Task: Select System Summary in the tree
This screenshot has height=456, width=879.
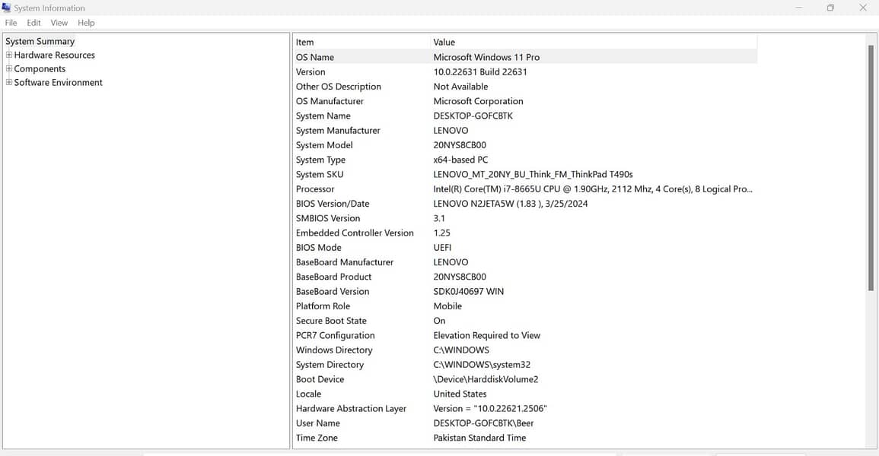Action: [40, 41]
